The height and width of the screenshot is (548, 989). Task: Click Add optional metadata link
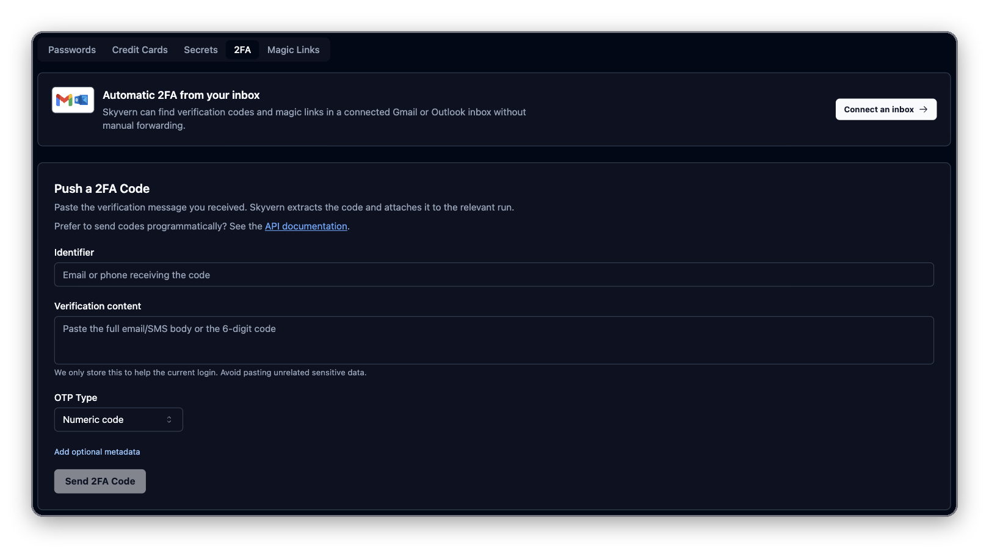(x=97, y=452)
